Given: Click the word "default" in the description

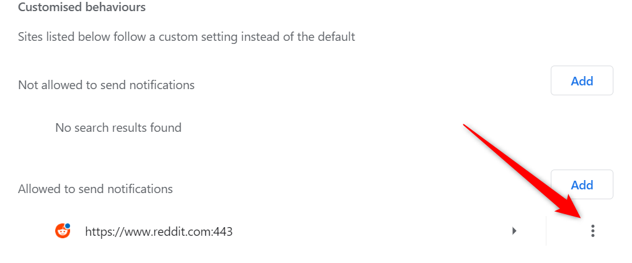Looking at the screenshot, I should [334, 37].
